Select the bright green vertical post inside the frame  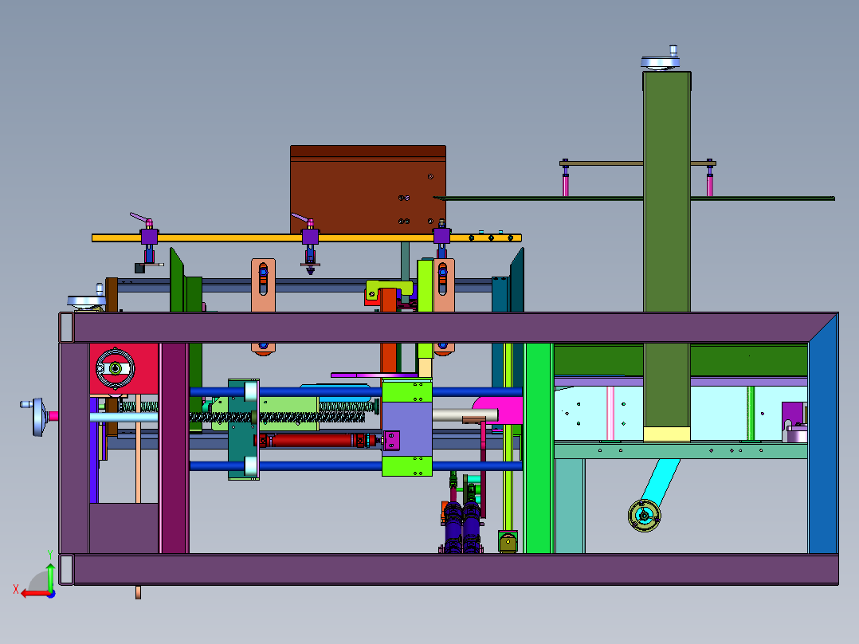pos(539,449)
